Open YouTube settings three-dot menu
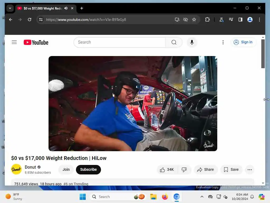Viewport: 270px width, 203px height. (223, 42)
